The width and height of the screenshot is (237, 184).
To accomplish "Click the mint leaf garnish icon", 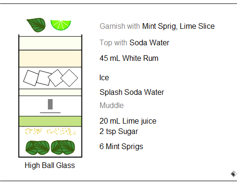I will click(x=36, y=25).
